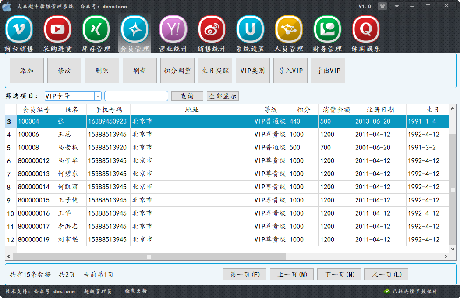The height and width of the screenshot is (298, 460).
Task: Open the title bar dropdown menu arrow
Action: 396,6
